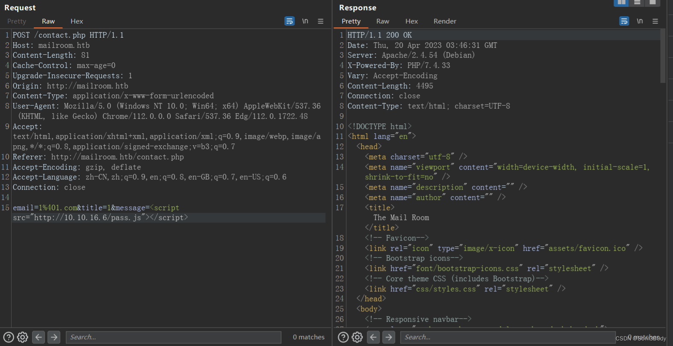Click the response 'Content-Type: text/html' header
The image size is (673, 346).
(x=429, y=106)
